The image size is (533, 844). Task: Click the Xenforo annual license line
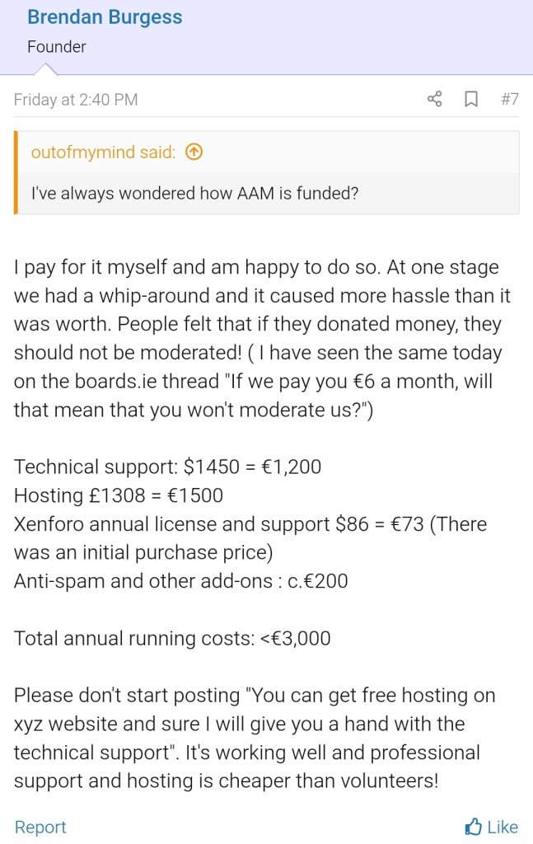(x=250, y=538)
